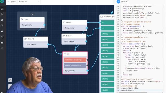
Task: Click the delta ++ variable icon
Action: tap(64, 36)
